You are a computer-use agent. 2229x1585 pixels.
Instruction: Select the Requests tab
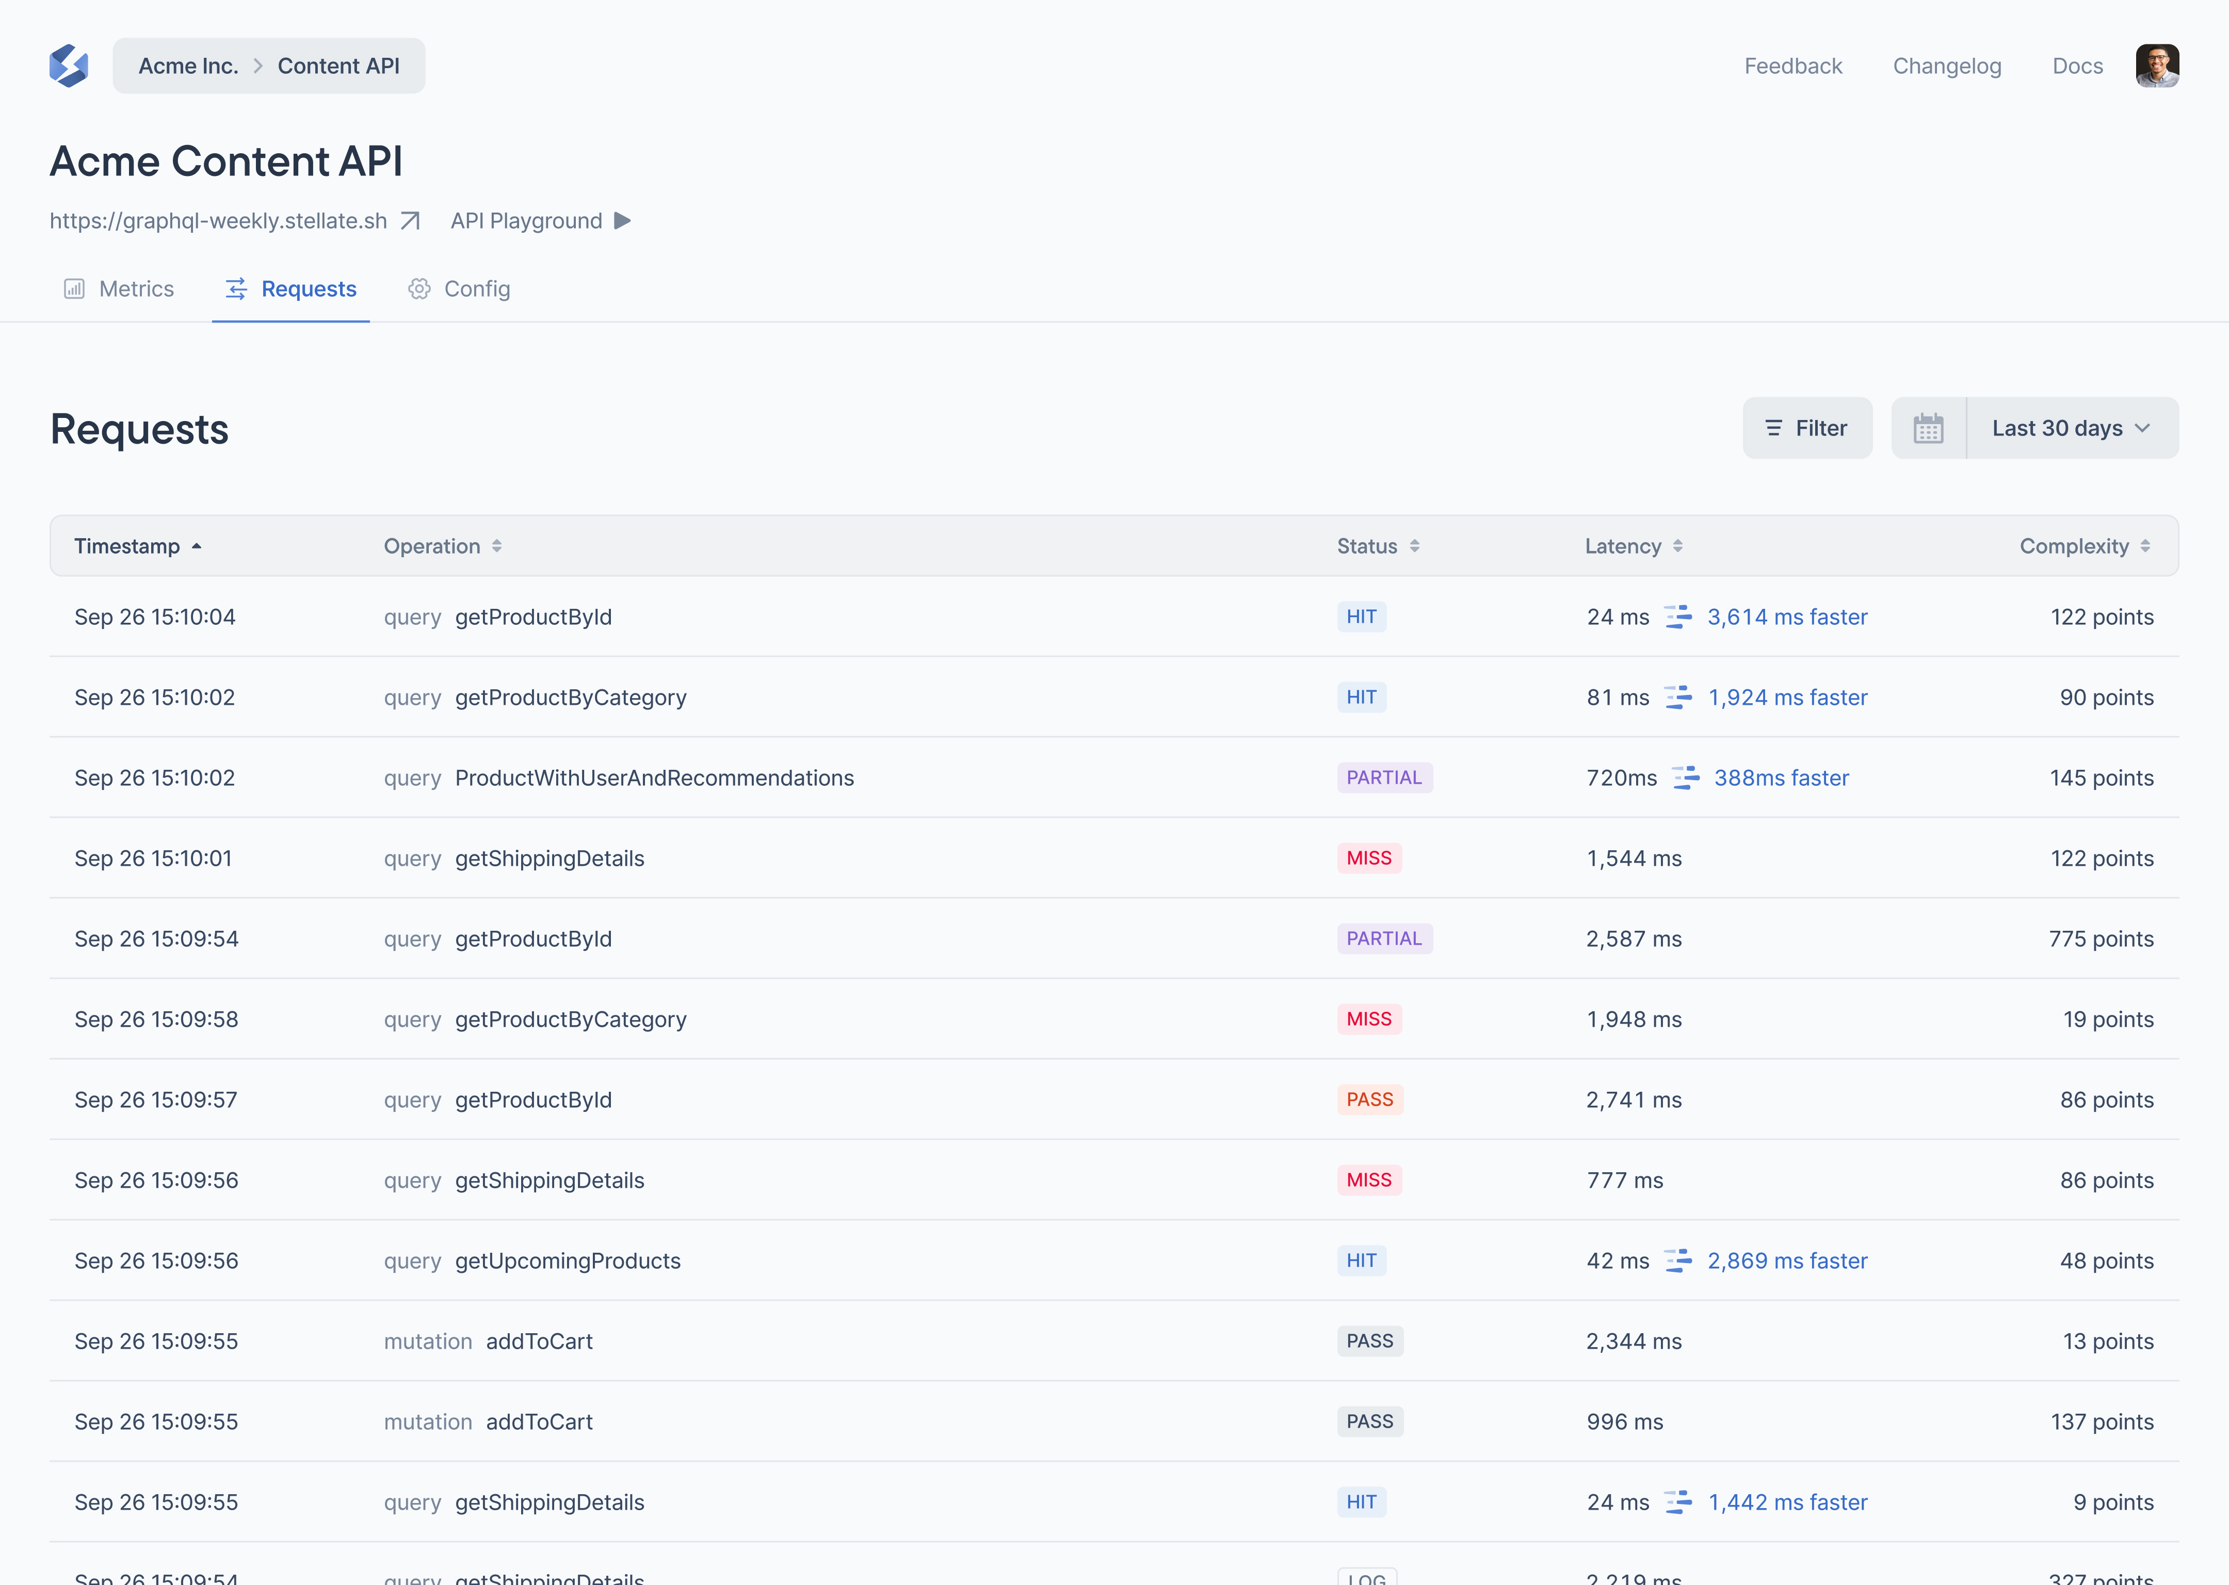point(291,289)
